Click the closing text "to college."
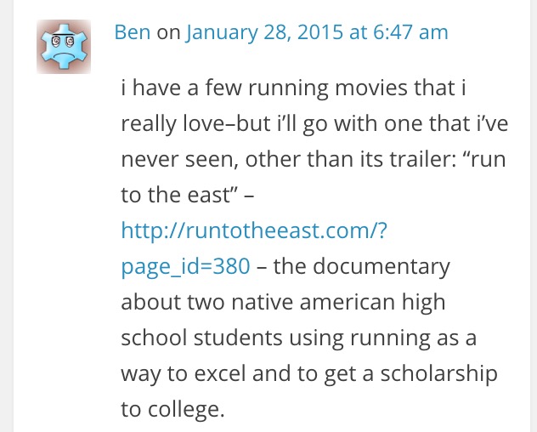537x432 pixels. [x=172, y=409]
